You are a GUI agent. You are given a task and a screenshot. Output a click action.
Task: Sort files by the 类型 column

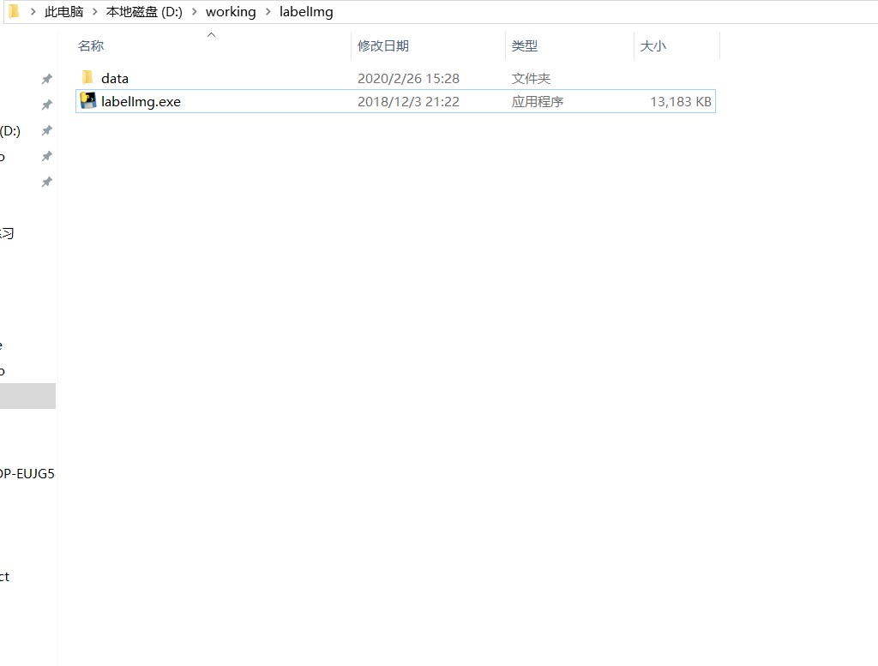pyautogui.click(x=526, y=45)
